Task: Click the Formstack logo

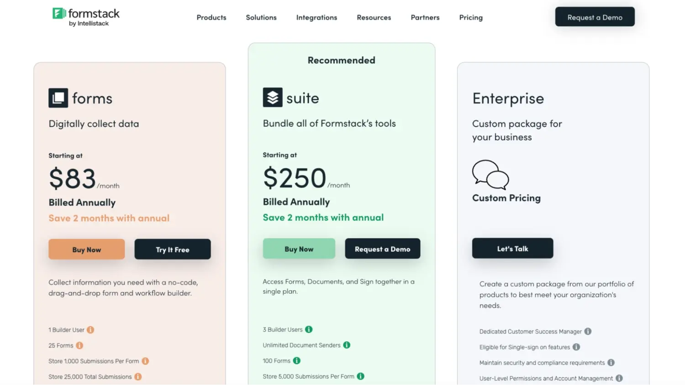Action: tap(86, 15)
